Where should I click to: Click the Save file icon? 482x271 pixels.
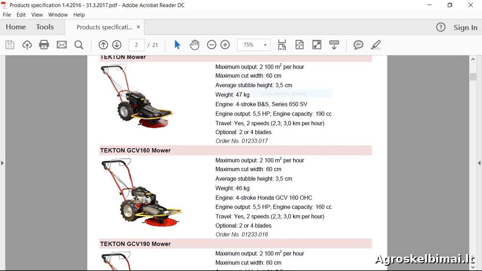point(10,45)
